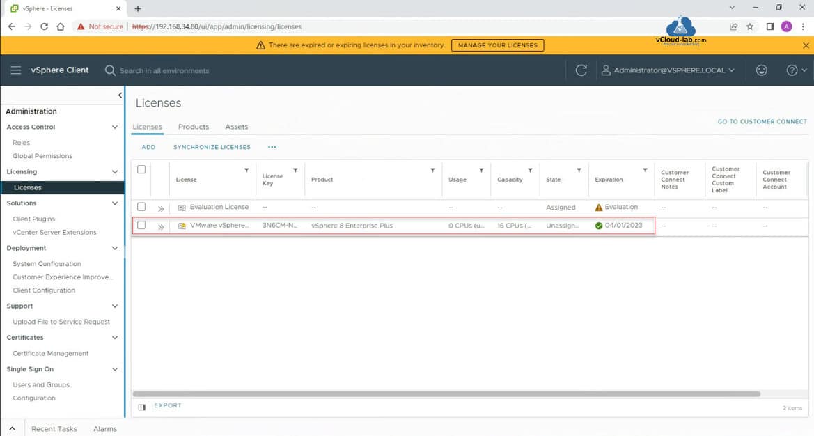This screenshot has width=814, height=436.
Task: Open Global Permissions in sidebar
Action: [42, 156]
